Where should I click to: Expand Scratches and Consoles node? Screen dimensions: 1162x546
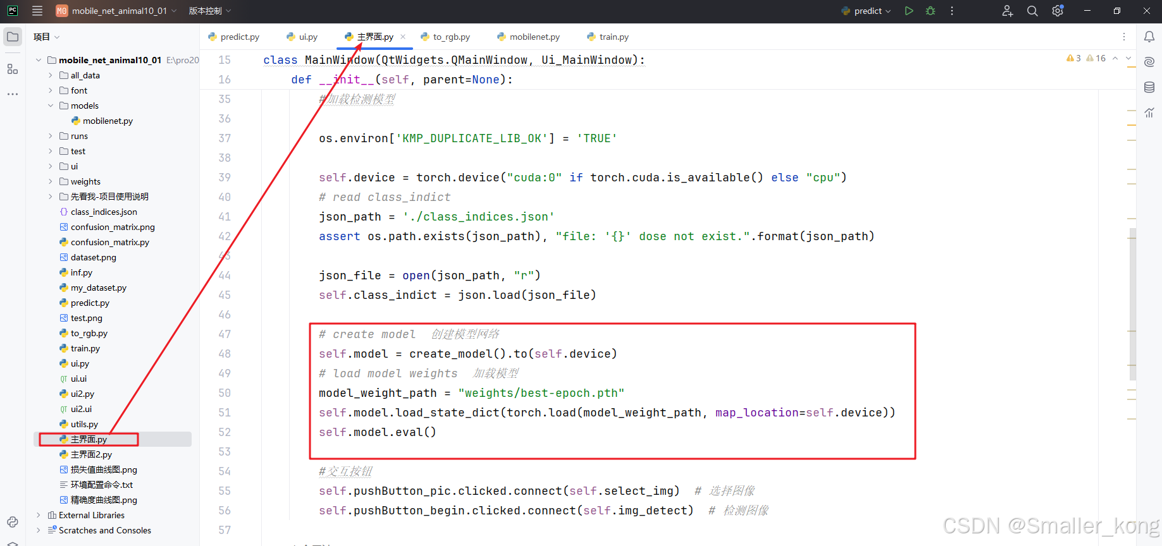(x=39, y=530)
